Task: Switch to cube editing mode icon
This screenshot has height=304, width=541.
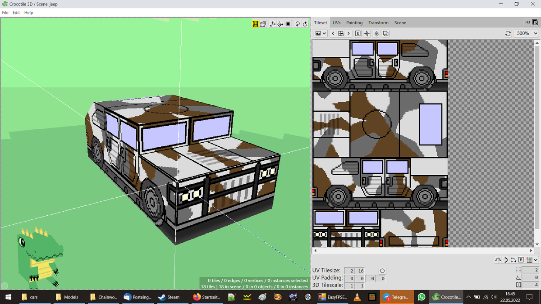Action: pyautogui.click(x=263, y=24)
